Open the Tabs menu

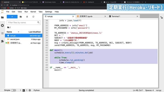(40, 12)
